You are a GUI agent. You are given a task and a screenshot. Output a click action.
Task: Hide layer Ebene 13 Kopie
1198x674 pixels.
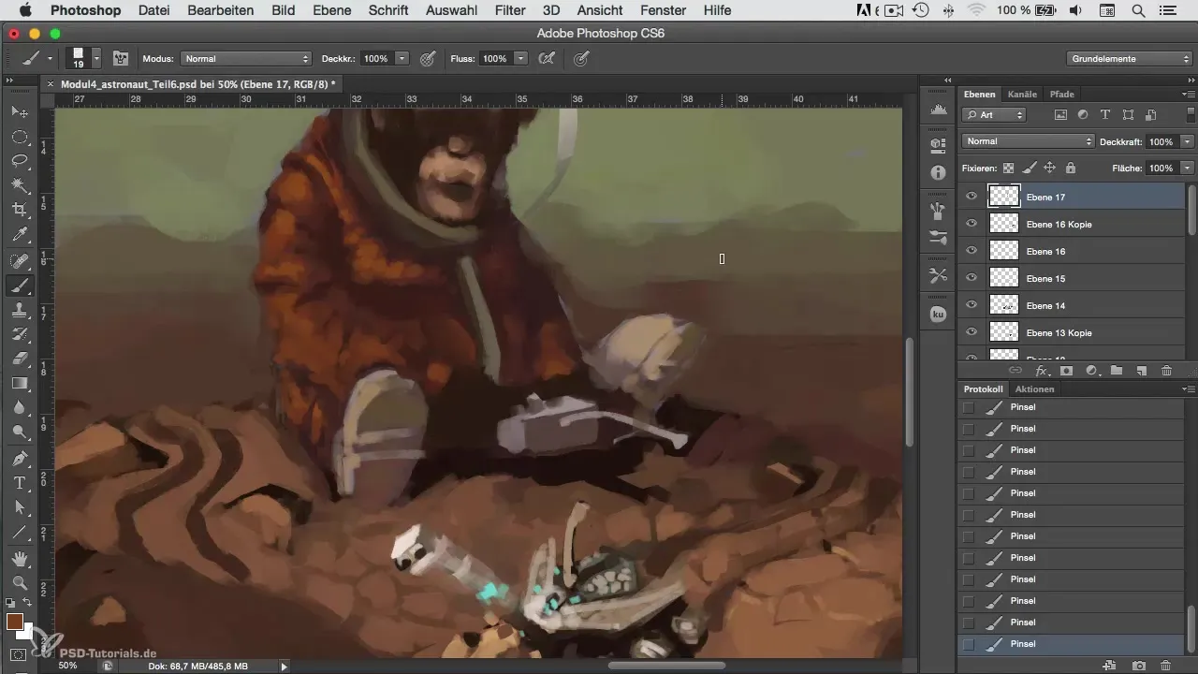click(x=972, y=332)
